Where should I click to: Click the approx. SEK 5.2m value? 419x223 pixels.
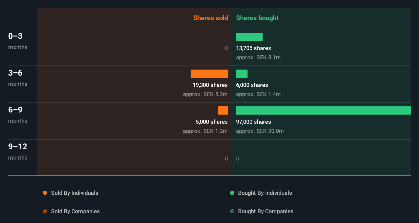click(x=205, y=94)
